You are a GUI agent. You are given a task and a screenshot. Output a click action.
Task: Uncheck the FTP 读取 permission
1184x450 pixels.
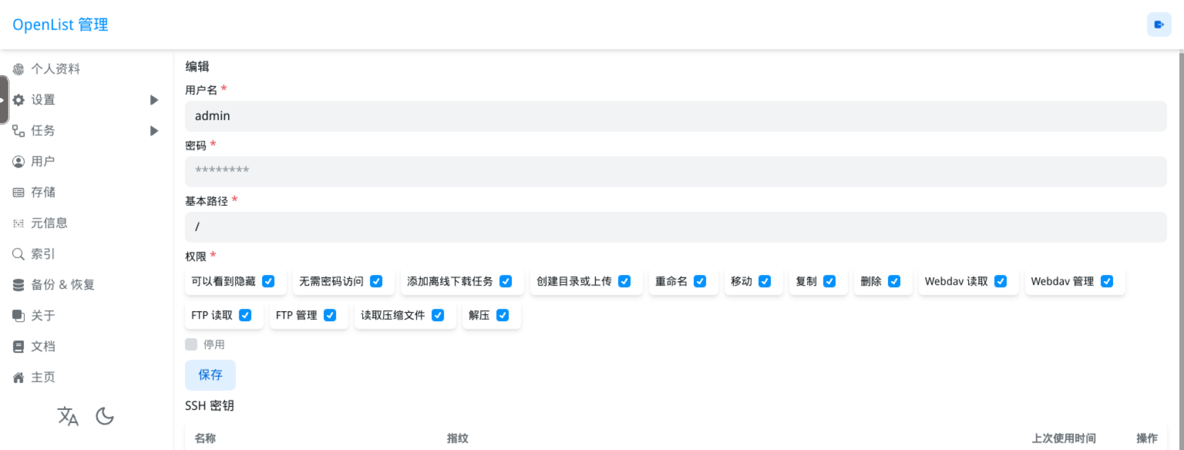[245, 315]
